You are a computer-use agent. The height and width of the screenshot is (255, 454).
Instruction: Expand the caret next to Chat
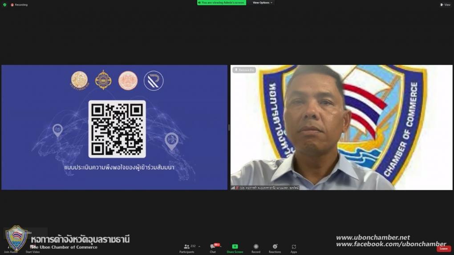click(x=221, y=247)
